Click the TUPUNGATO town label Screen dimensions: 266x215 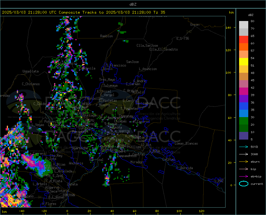pyautogui.click(x=53, y=168)
